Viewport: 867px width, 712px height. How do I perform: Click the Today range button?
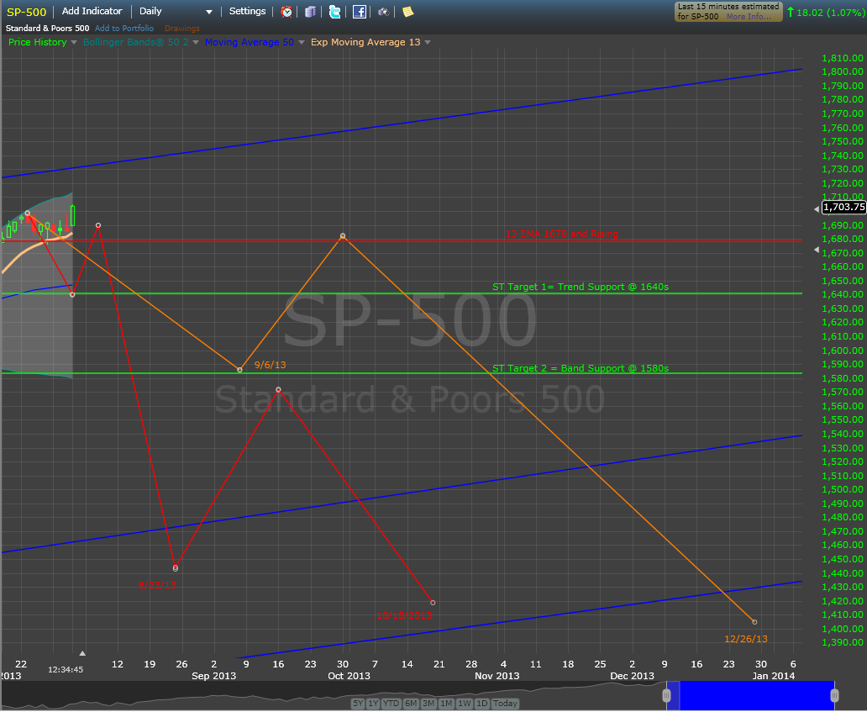(x=505, y=704)
